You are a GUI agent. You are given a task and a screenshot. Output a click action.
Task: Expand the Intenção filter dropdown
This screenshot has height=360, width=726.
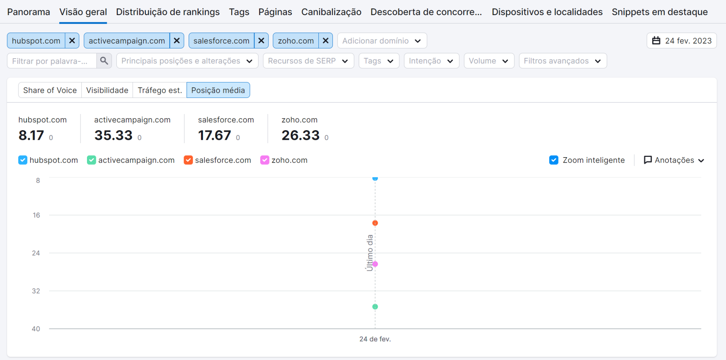(431, 61)
